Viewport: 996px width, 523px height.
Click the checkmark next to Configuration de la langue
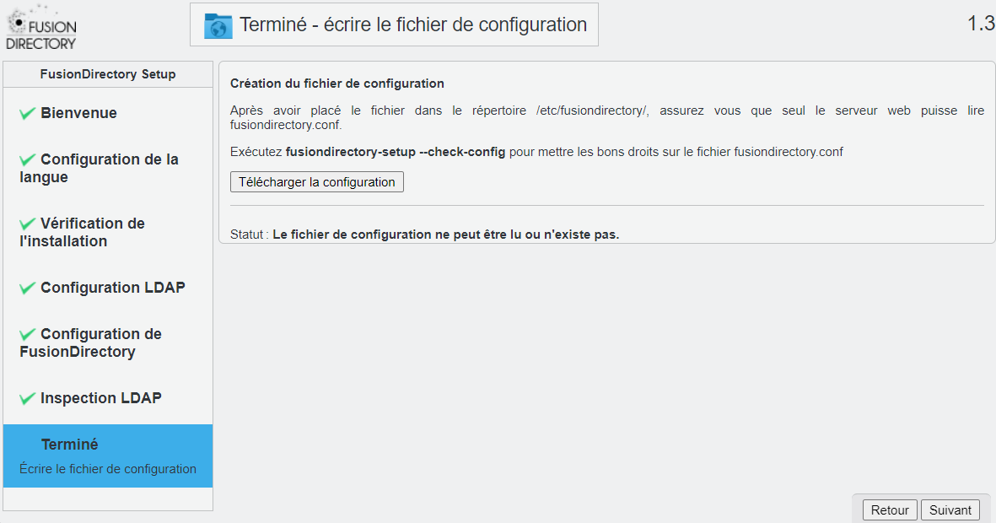pyautogui.click(x=27, y=159)
